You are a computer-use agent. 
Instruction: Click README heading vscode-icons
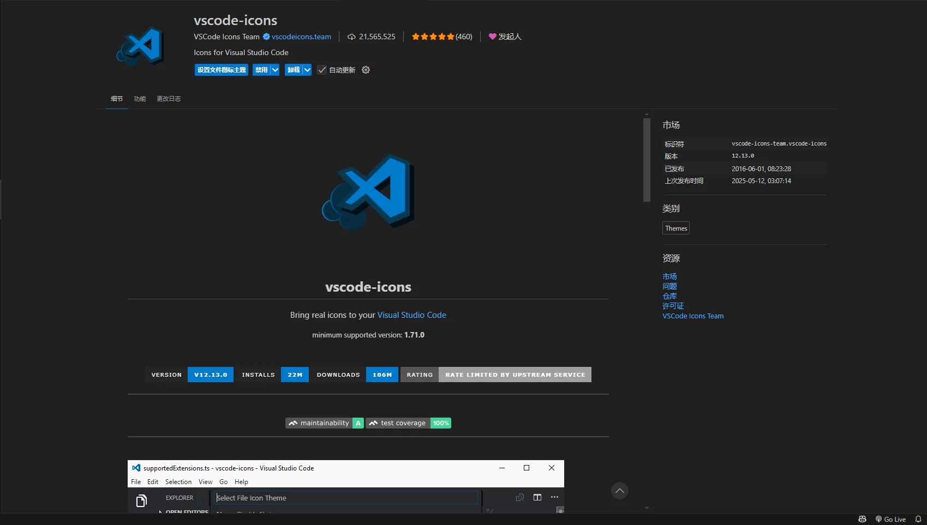368,287
